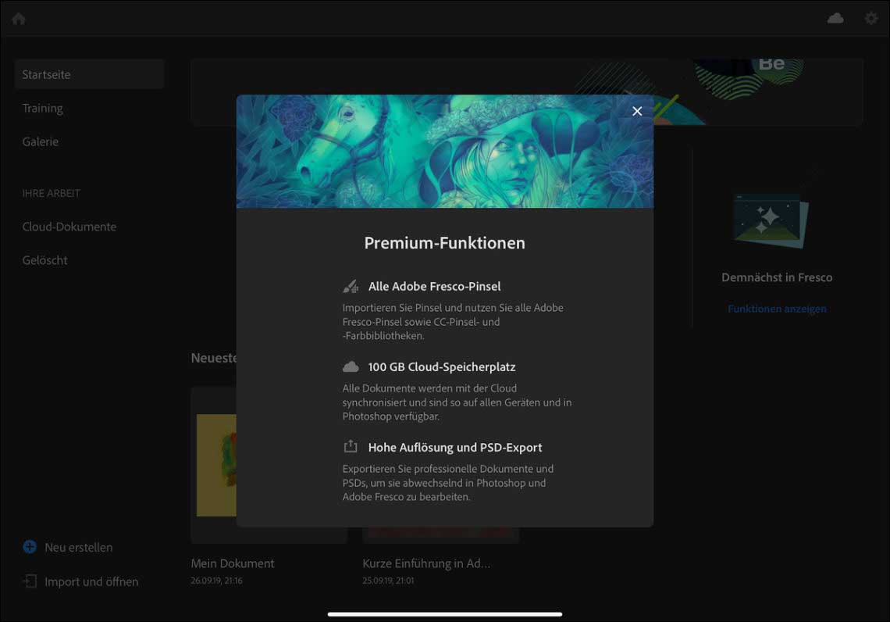Click Hohe Auflösung und PSD-Export heading
The width and height of the screenshot is (890, 622).
tap(455, 448)
